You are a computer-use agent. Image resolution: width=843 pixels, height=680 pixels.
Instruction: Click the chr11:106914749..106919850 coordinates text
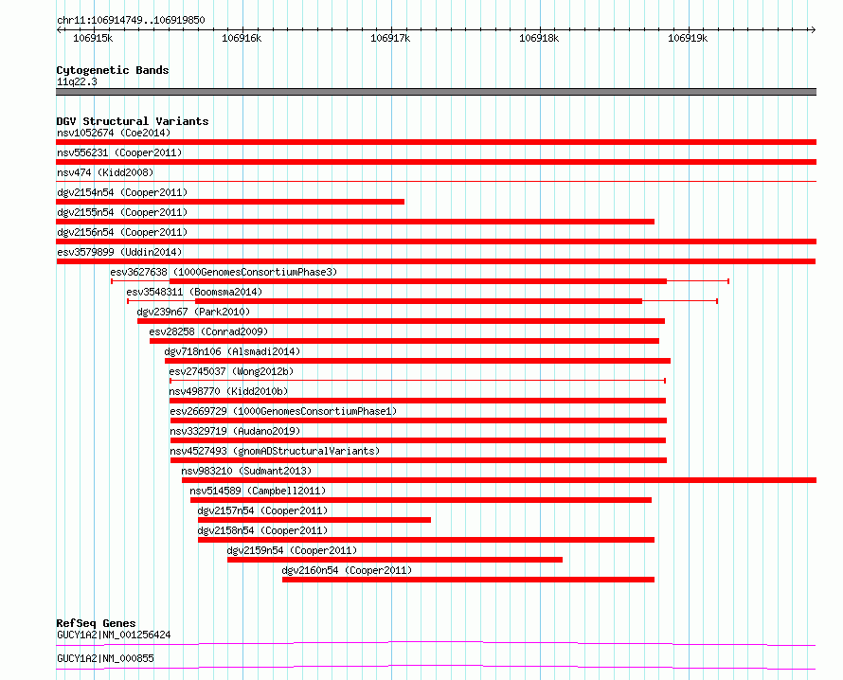(131, 20)
